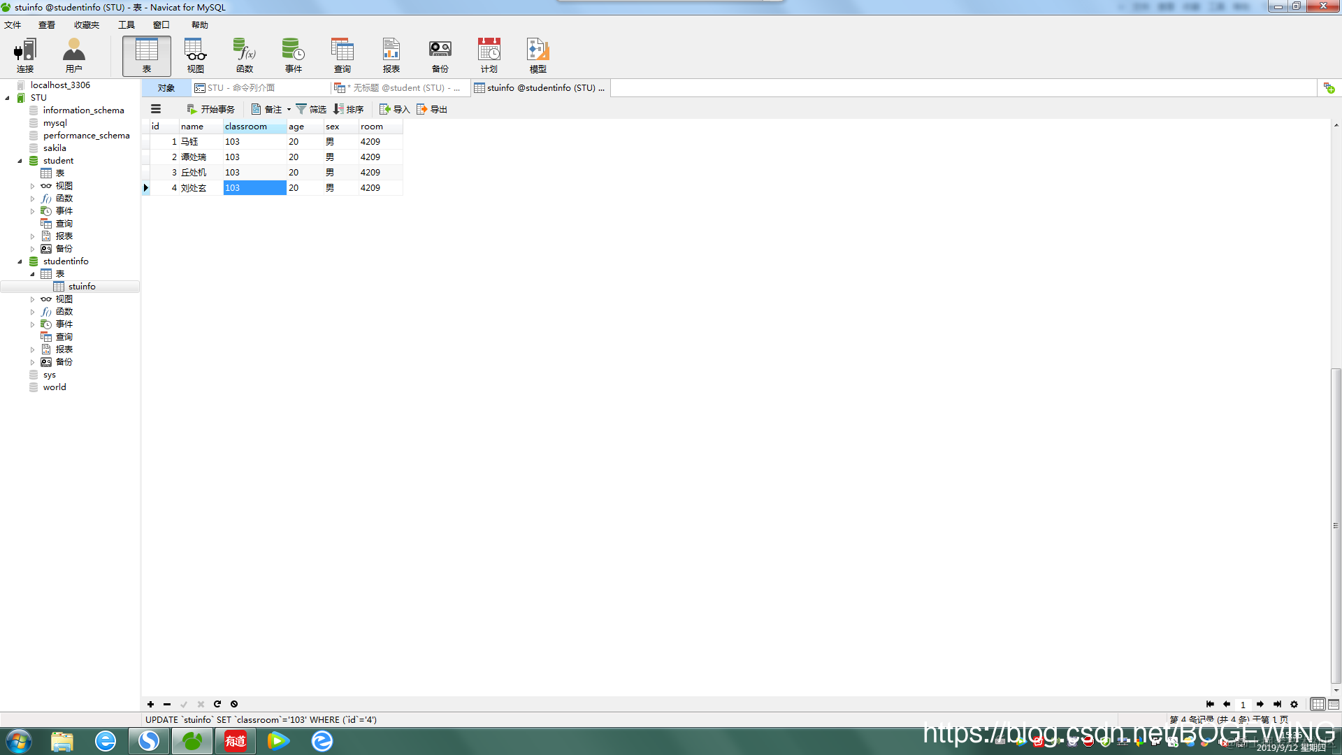Open the Query (查询) toolbar icon

pos(342,55)
